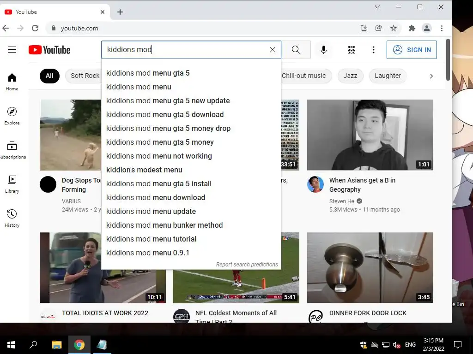Open the YouTube hamburger guide menu
Screen dimensions: 473x354
(12, 50)
